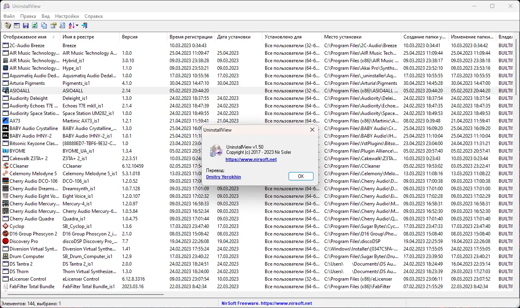The width and height of the screenshot is (520, 308).
Task: Click the 2C-Audio Breeze row icon
Action: [6, 46]
